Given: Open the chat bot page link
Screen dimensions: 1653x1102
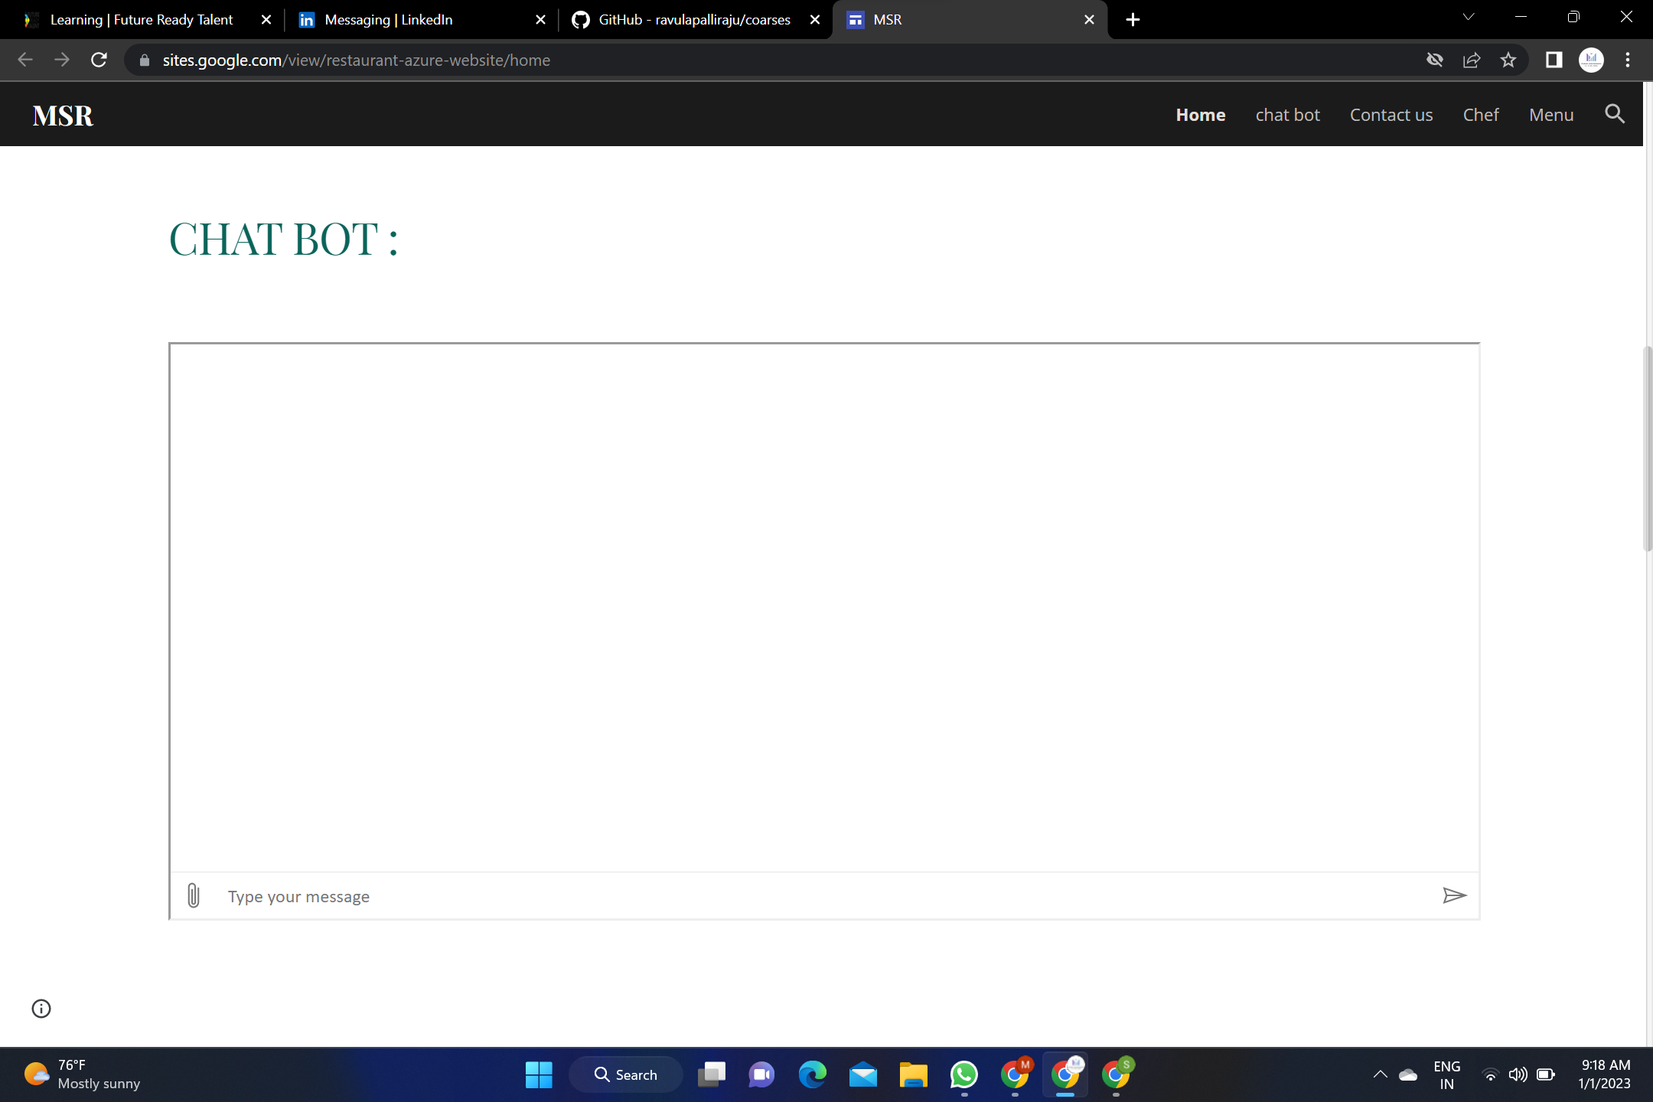Looking at the screenshot, I should [1287, 115].
